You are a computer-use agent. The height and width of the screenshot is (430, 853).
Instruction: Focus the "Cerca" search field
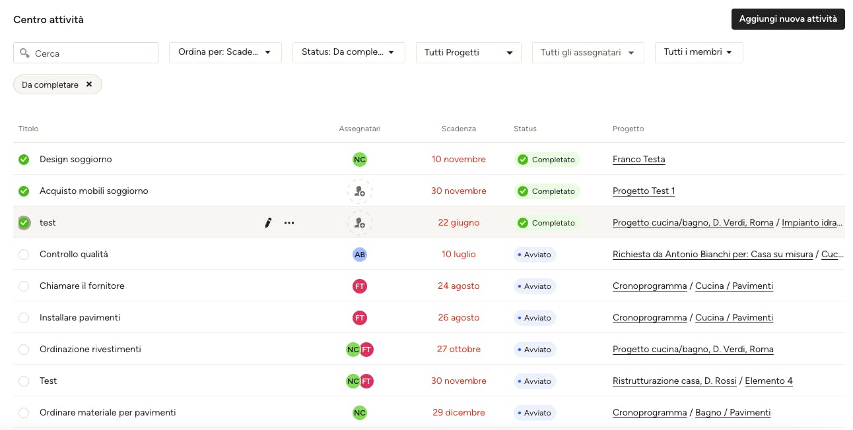(x=86, y=53)
